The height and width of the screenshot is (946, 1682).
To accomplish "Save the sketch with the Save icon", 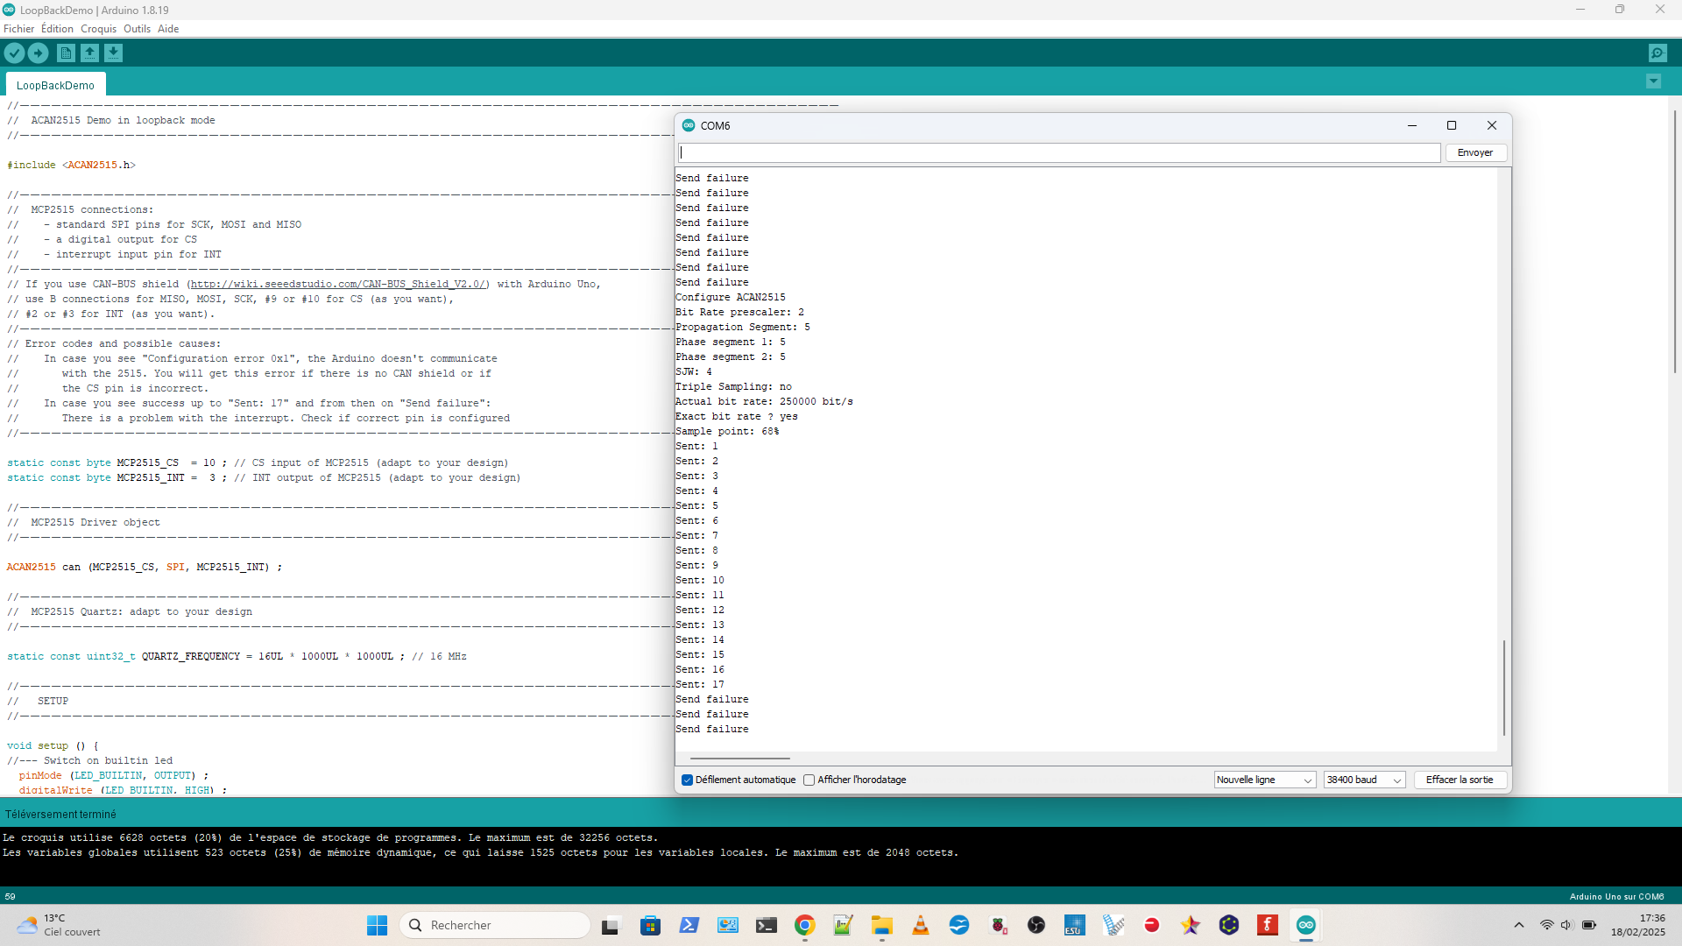I will point(114,53).
